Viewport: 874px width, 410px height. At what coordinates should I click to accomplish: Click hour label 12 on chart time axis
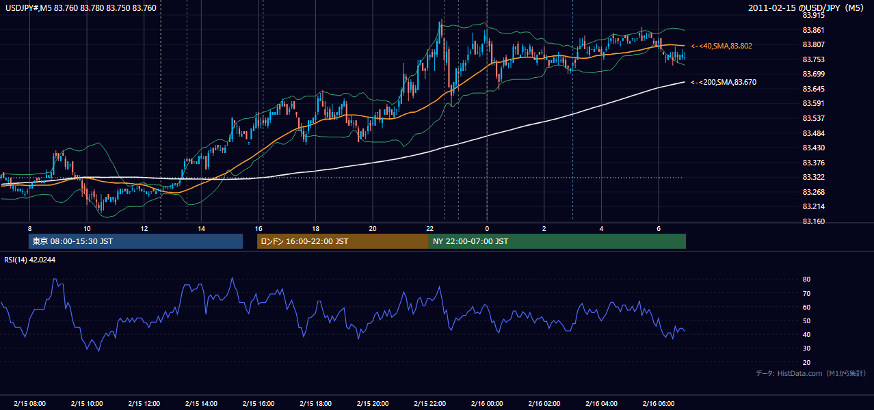[144, 228]
